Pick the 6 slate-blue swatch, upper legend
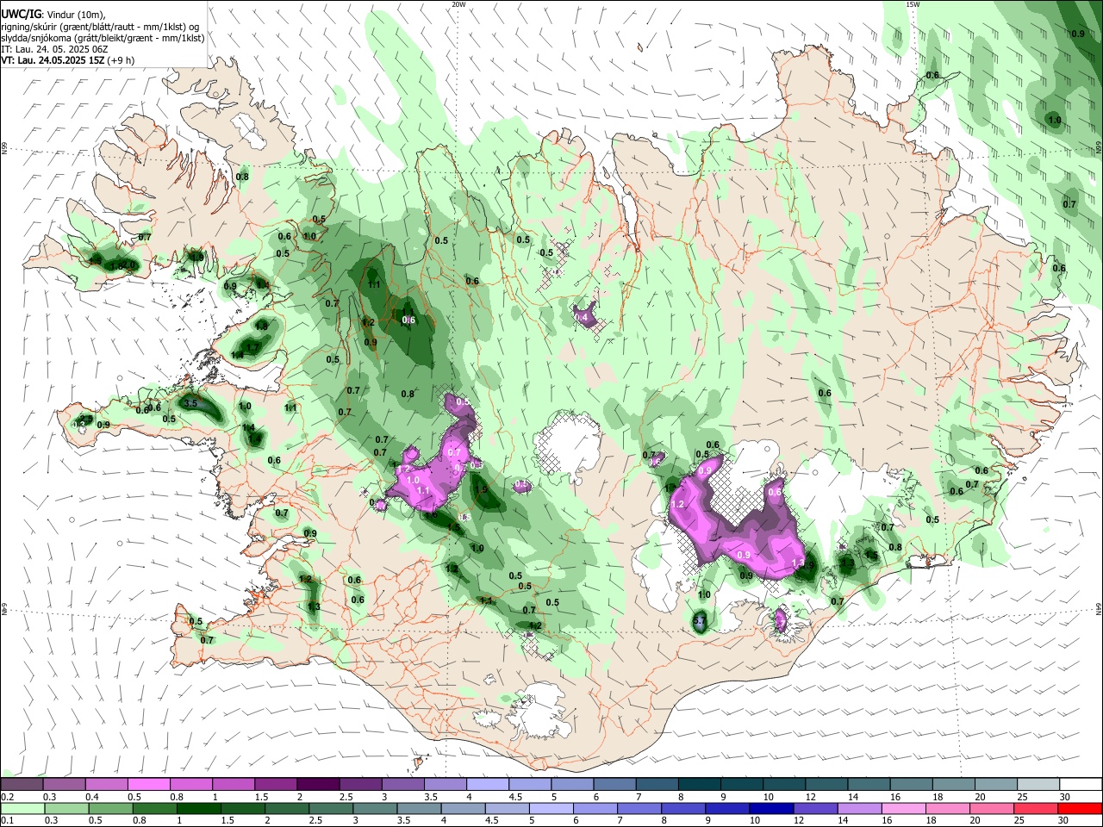Image resolution: width=1103 pixels, height=827 pixels. [x=615, y=784]
